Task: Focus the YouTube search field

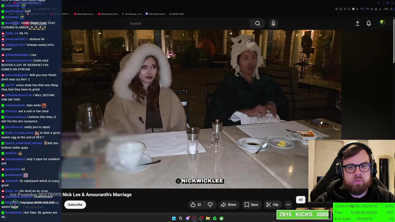Action: pos(188,23)
